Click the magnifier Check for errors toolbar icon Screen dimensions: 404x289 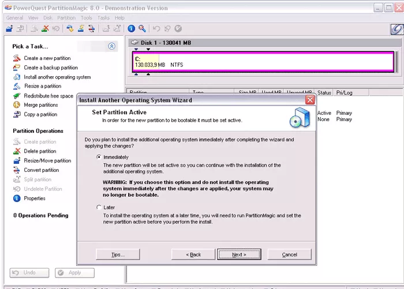pos(142,28)
